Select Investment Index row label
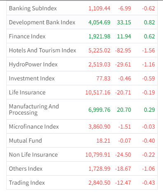The width and height of the screenshot is (163, 195). [x=32, y=78]
